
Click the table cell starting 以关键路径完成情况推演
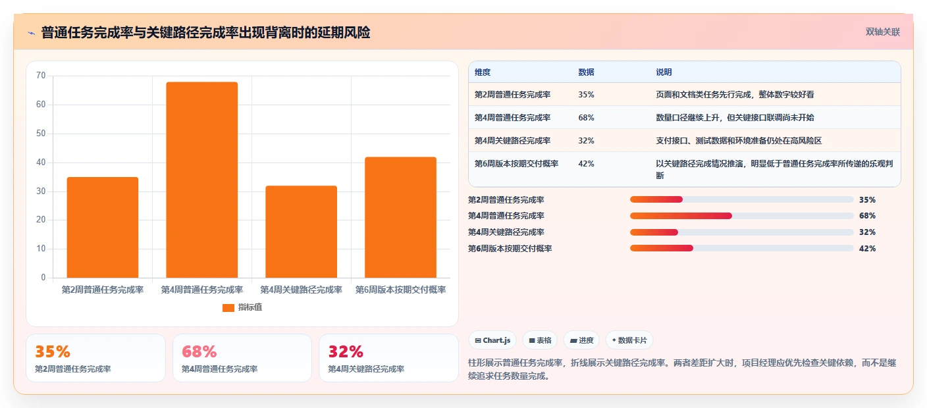tap(774, 169)
